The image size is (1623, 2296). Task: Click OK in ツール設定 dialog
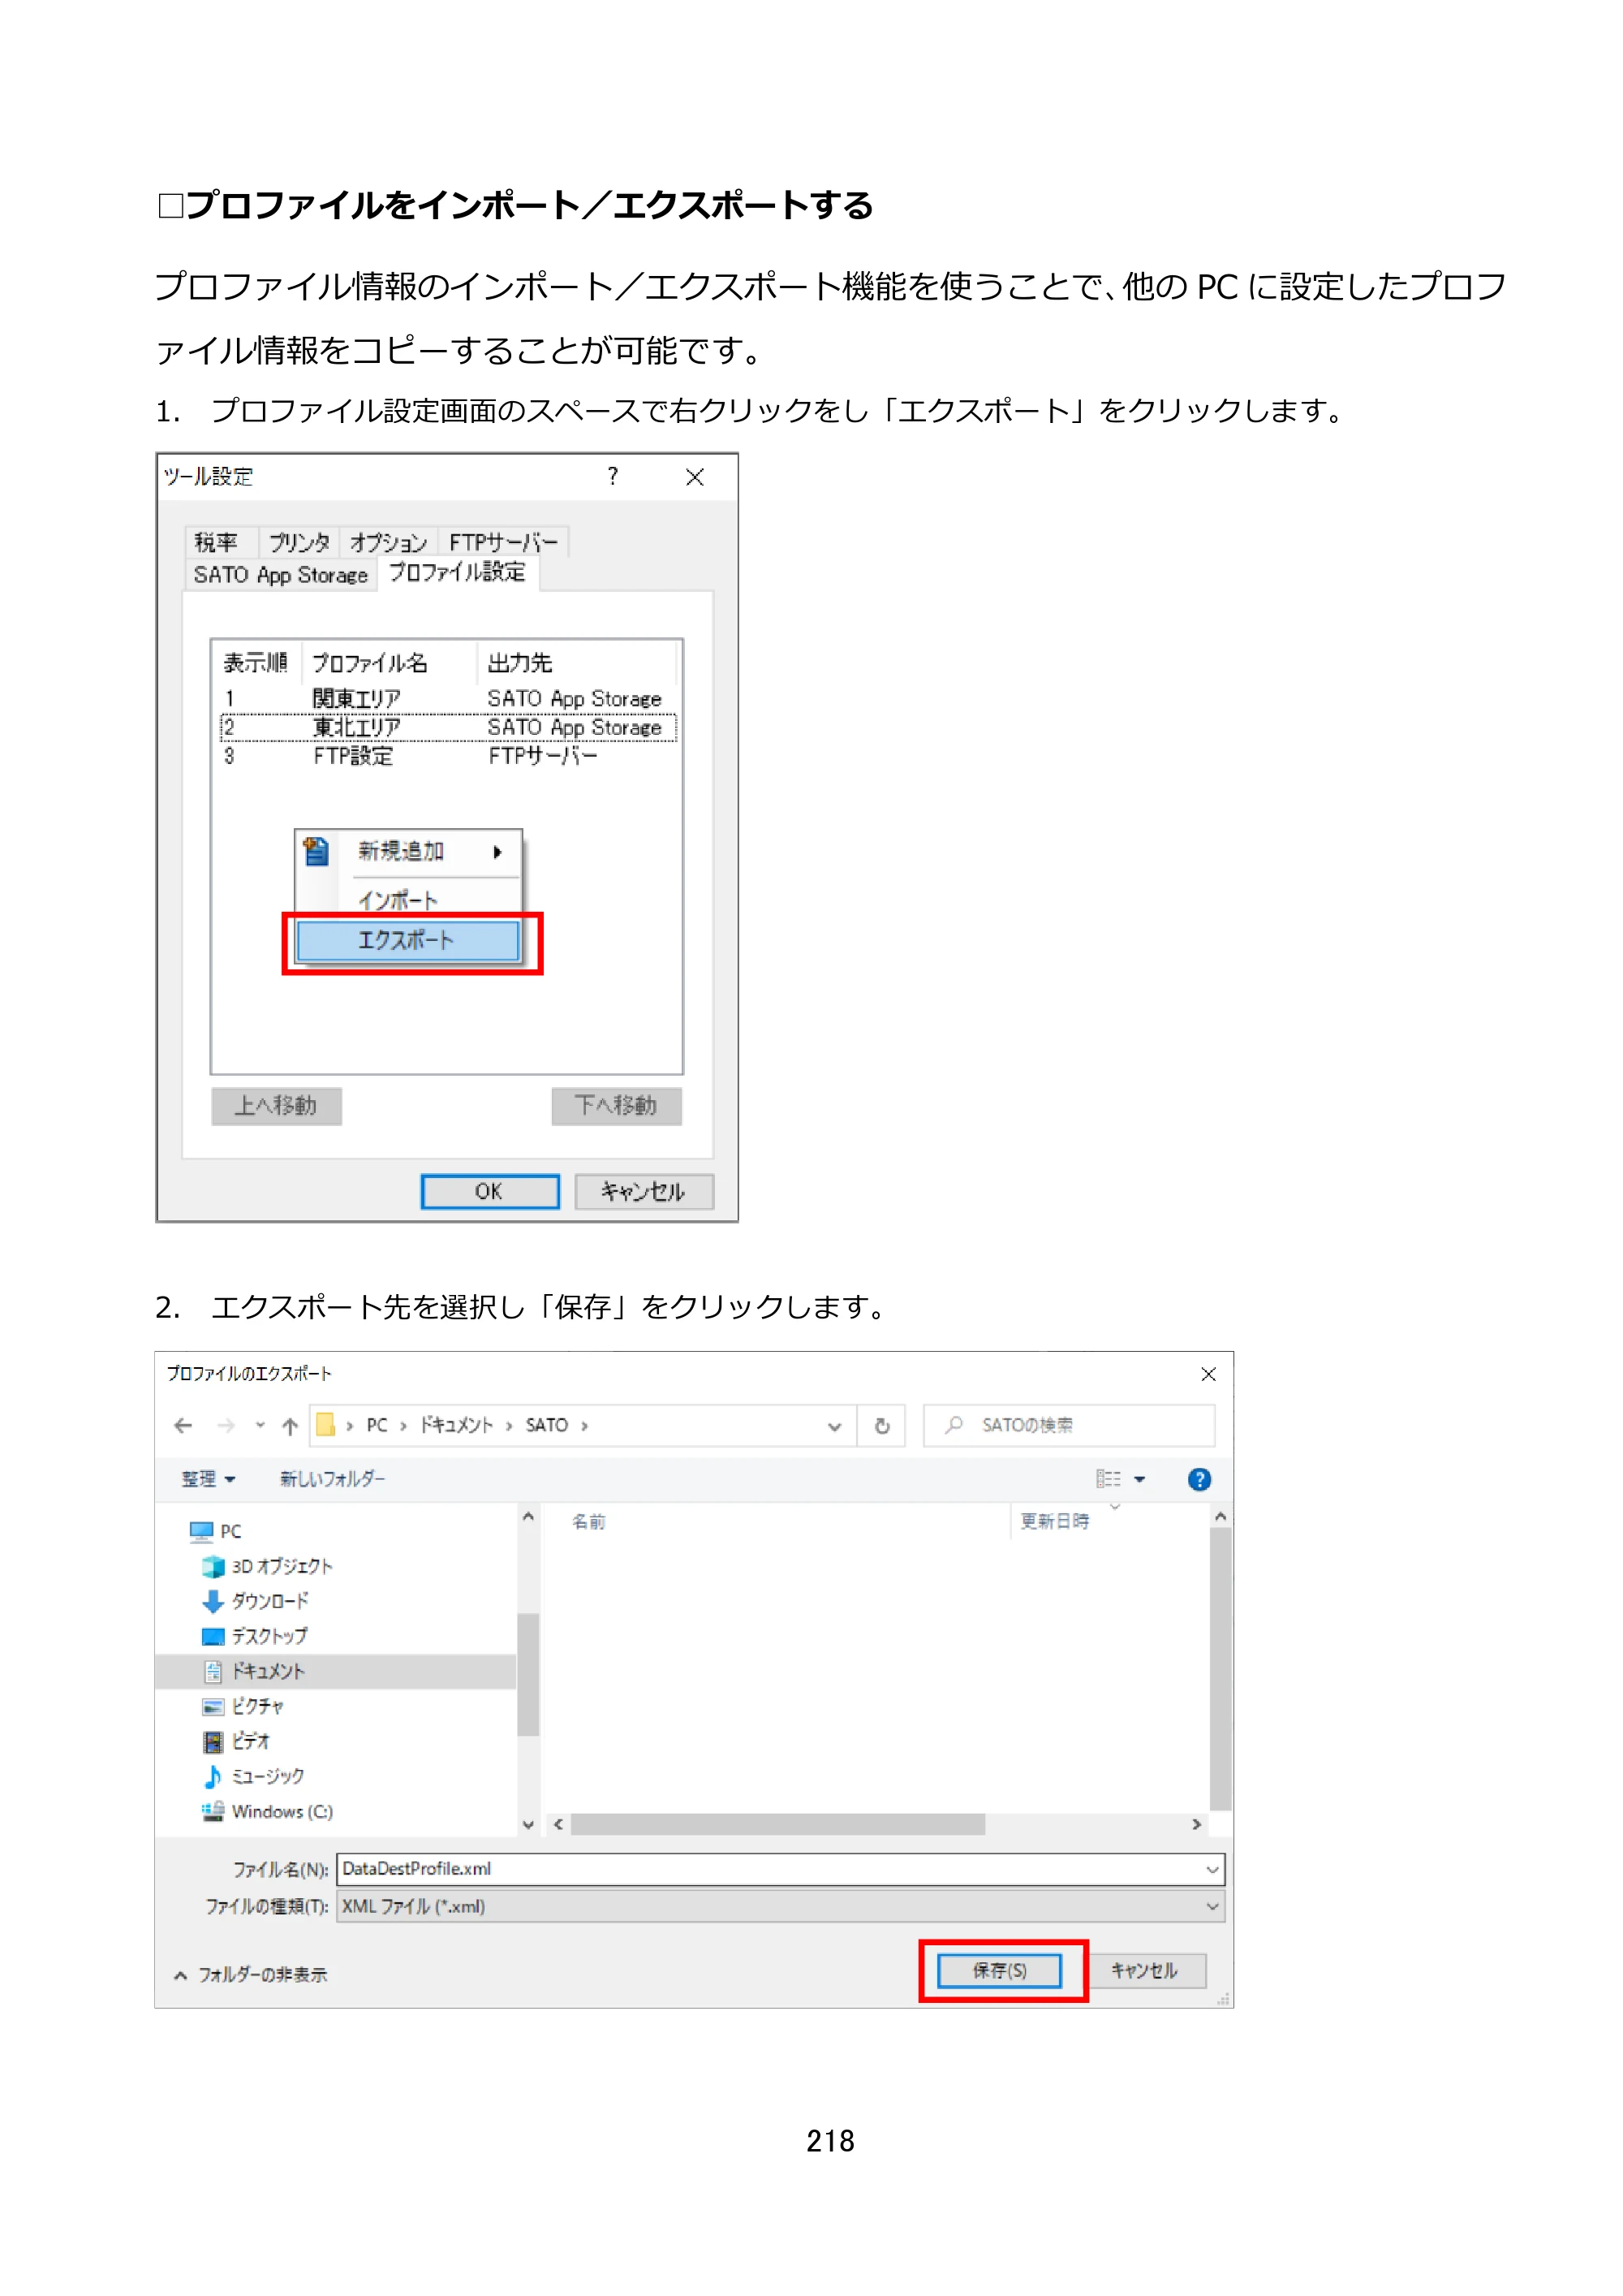489,1191
